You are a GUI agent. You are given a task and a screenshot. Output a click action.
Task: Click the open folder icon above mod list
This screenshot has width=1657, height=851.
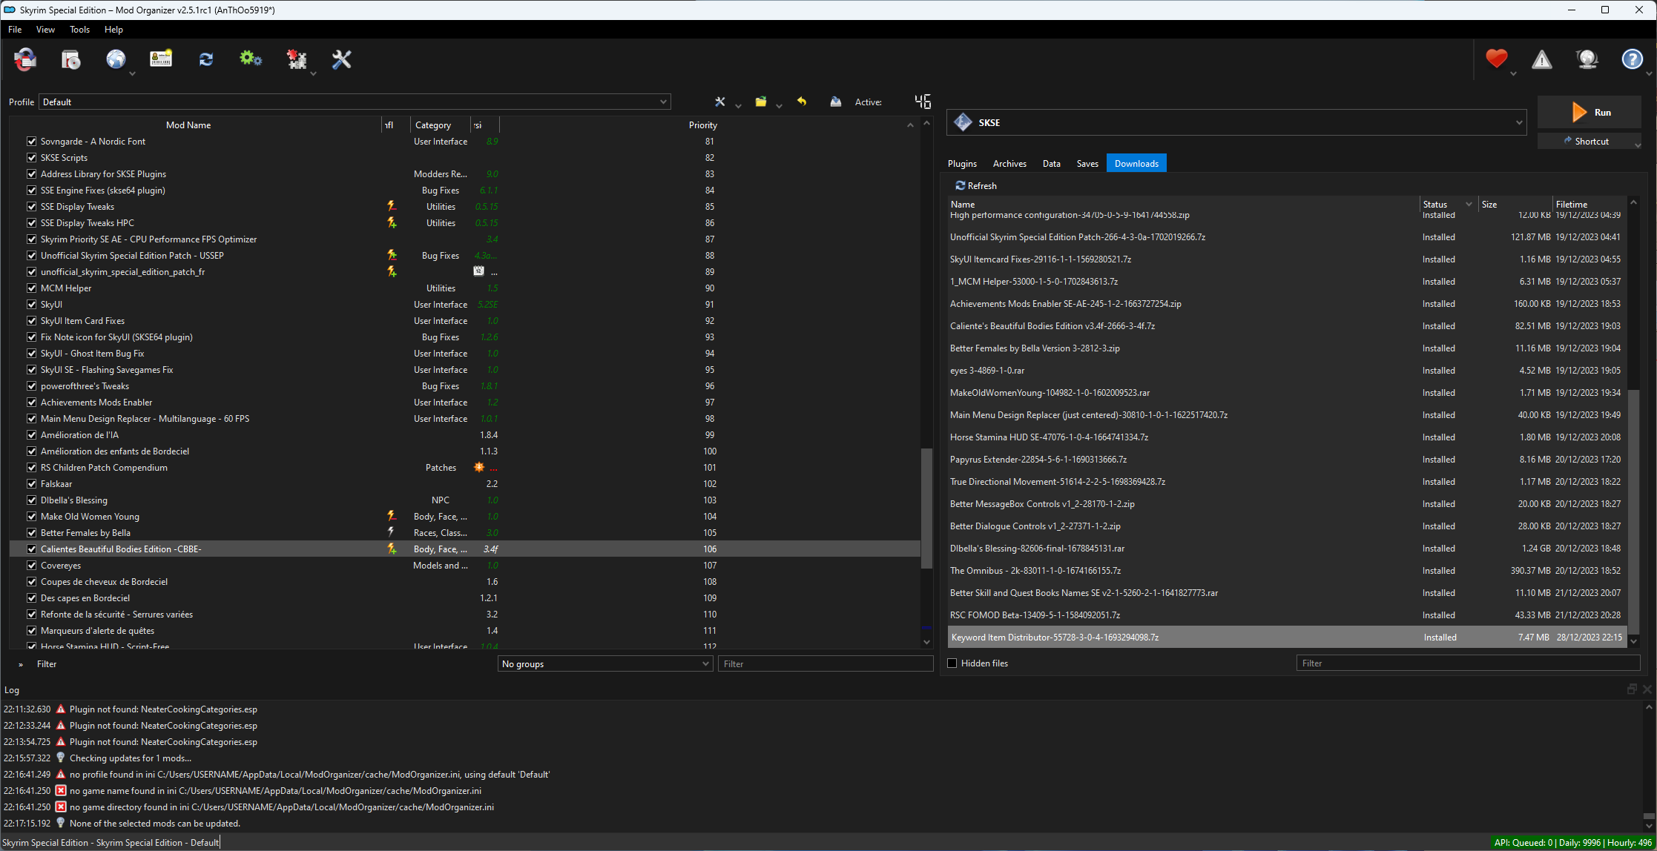[x=760, y=102]
